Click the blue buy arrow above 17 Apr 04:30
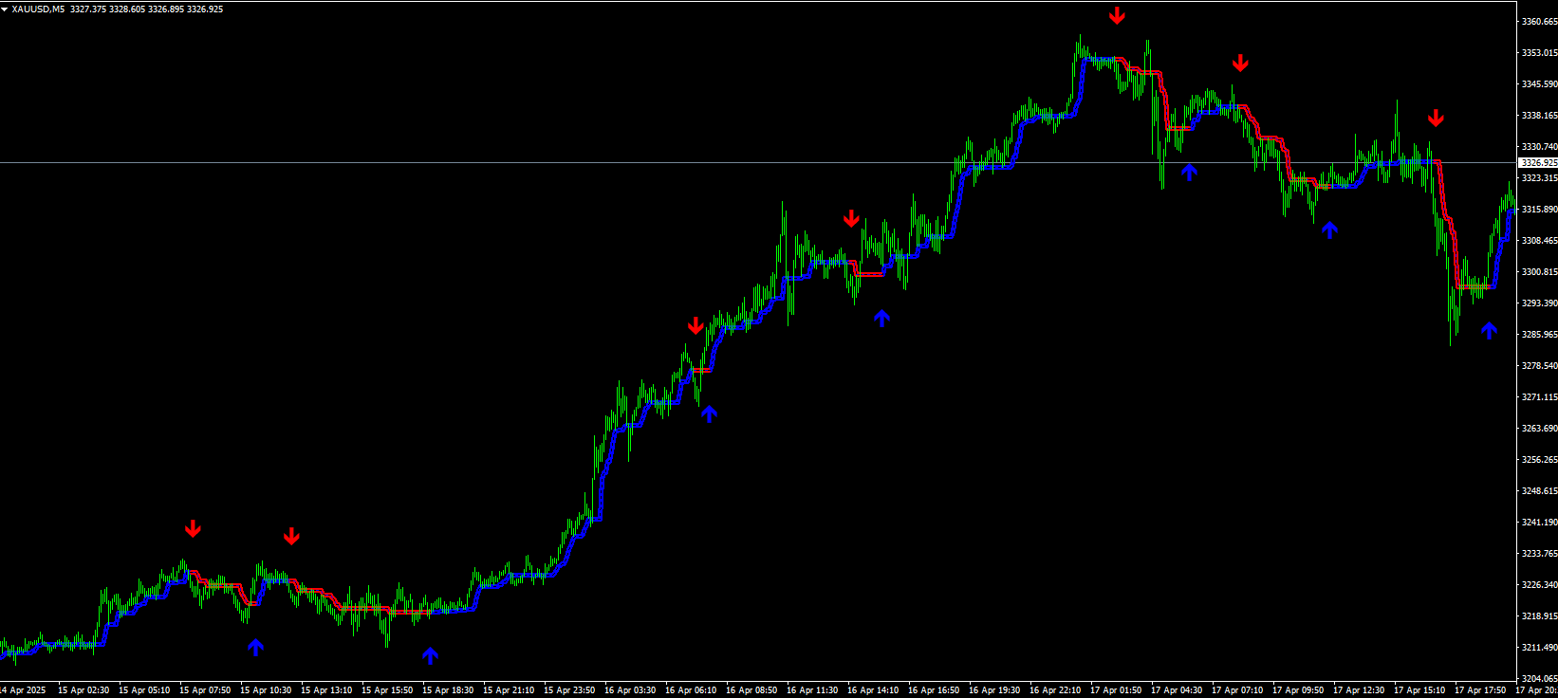Image resolution: width=1558 pixels, height=698 pixels. pyautogui.click(x=1189, y=173)
